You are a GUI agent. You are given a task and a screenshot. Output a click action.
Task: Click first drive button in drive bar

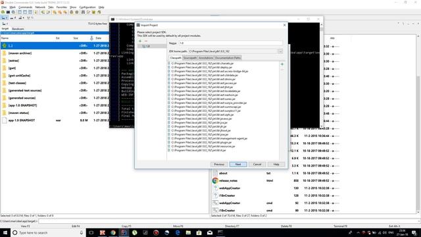(5, 18)
